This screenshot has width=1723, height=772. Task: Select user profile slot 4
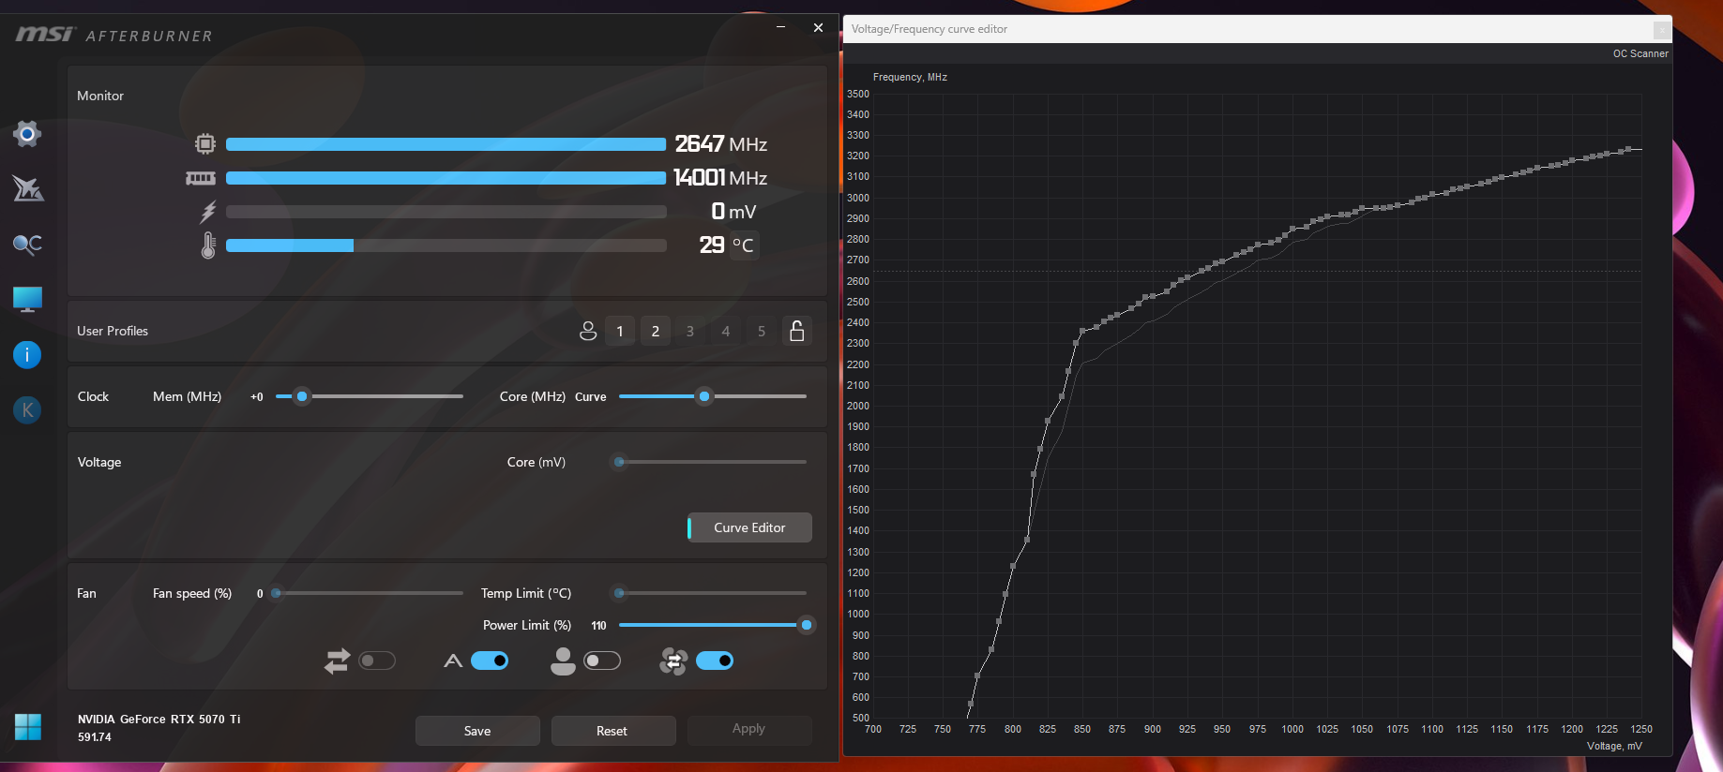tap(726, 331)
